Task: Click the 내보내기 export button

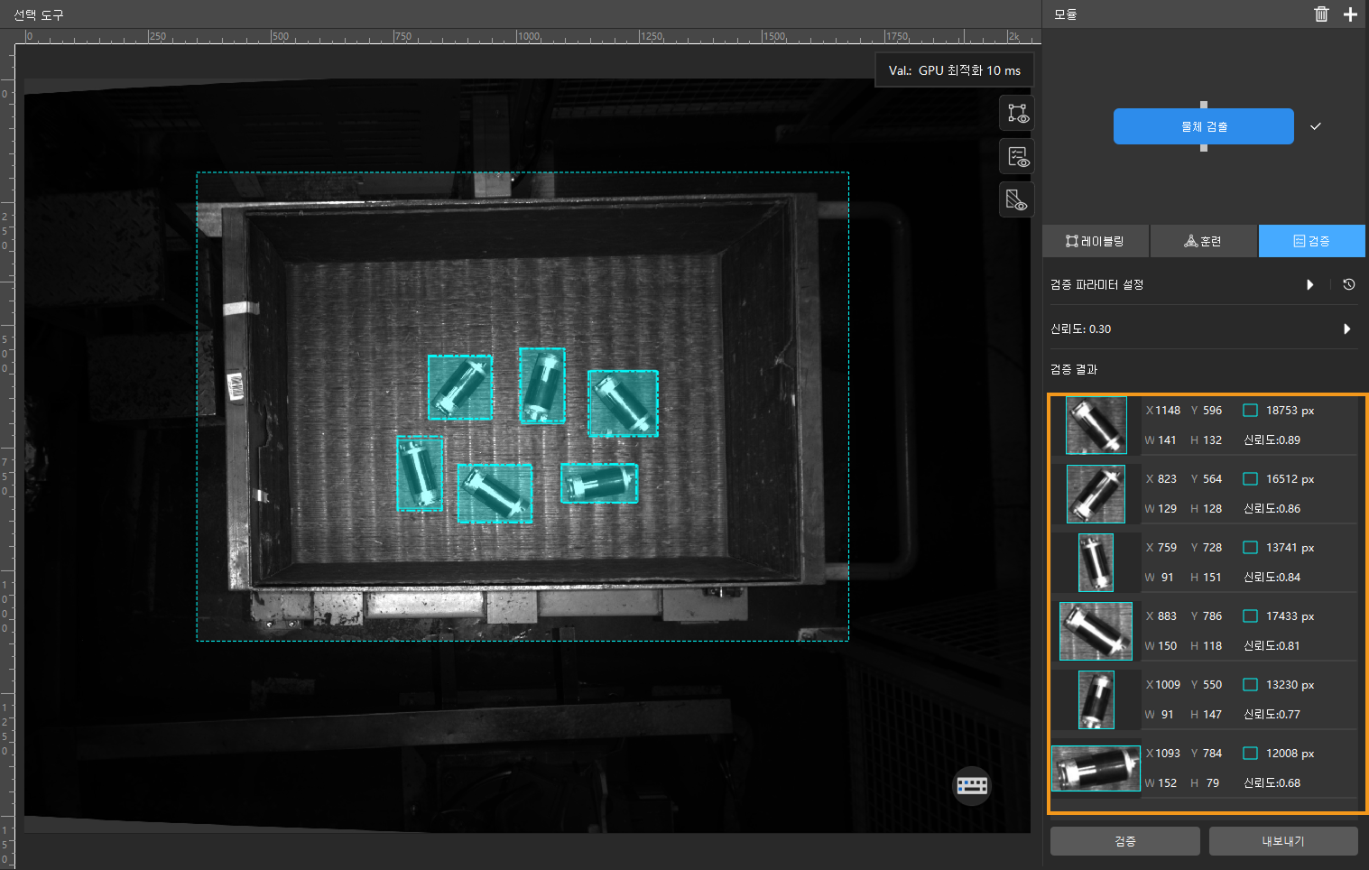Action: point(1282,841)
